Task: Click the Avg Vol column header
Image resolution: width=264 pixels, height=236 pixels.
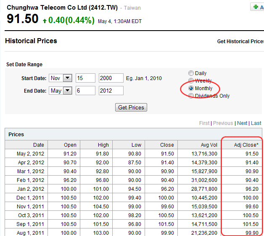Action: pos(209,145)
